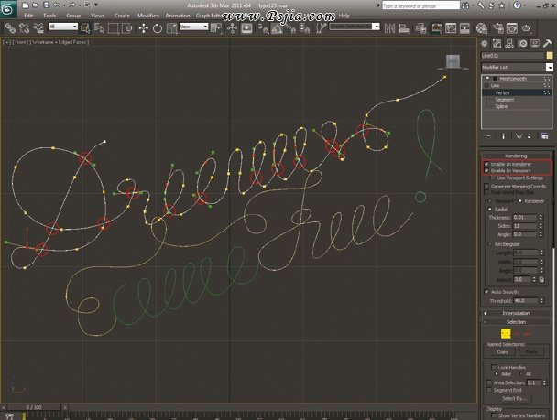The image size is (557, 420).
Task: Open the Group menu
Action: click(x=73, y=16)
